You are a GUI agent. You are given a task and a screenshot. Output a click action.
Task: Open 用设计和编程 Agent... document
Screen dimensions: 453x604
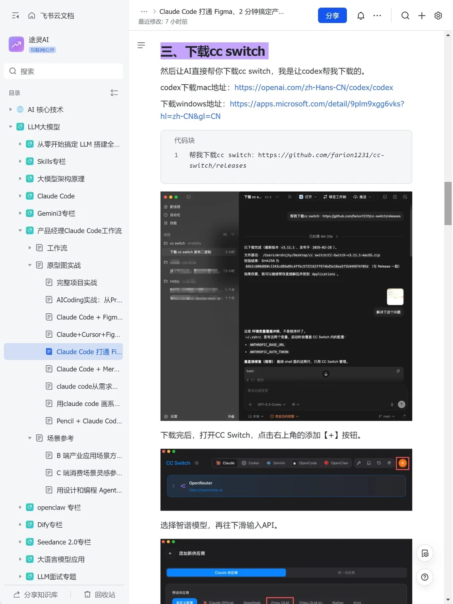coord(63,490)
